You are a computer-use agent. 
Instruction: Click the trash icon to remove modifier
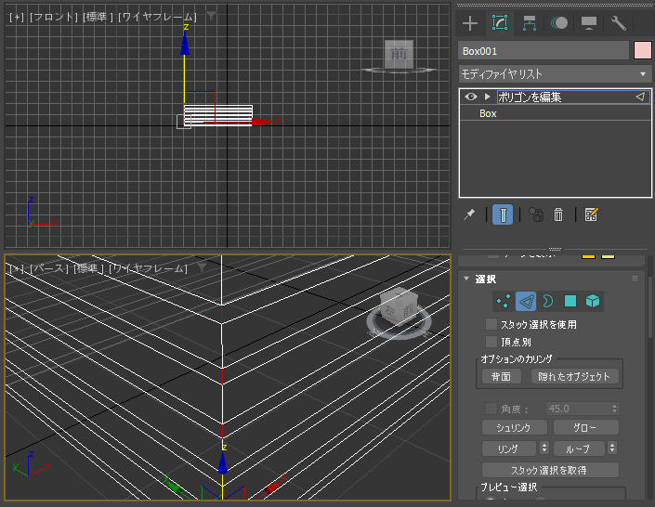tap(558, 214)
